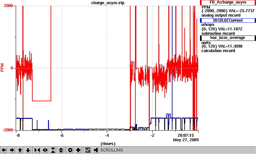Pan the plot up with the up arrow

(x=20, y=150)
